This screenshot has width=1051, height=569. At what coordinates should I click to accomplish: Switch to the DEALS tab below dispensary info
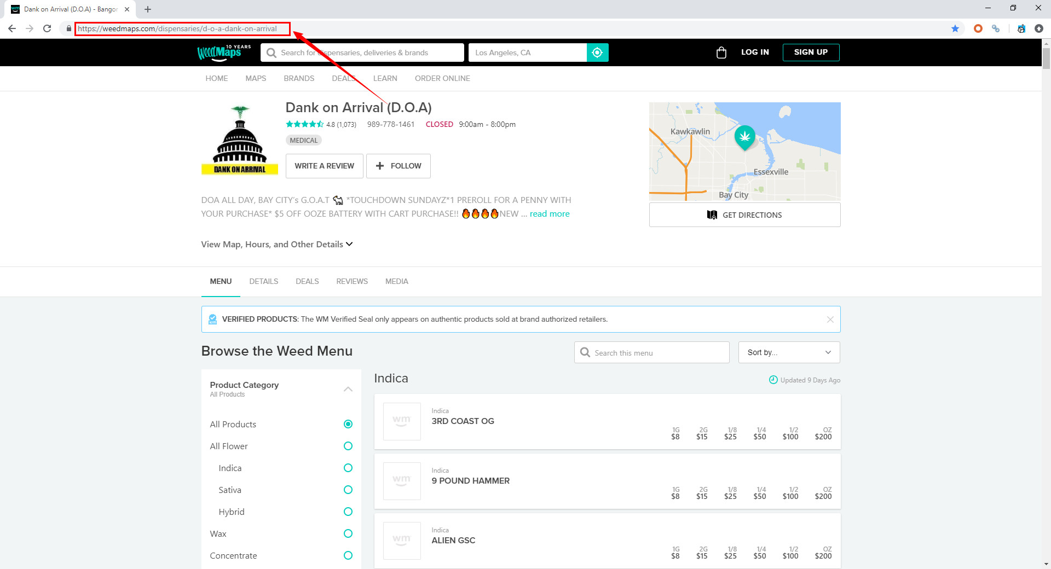pyautogui.click(x=307, y=281)
